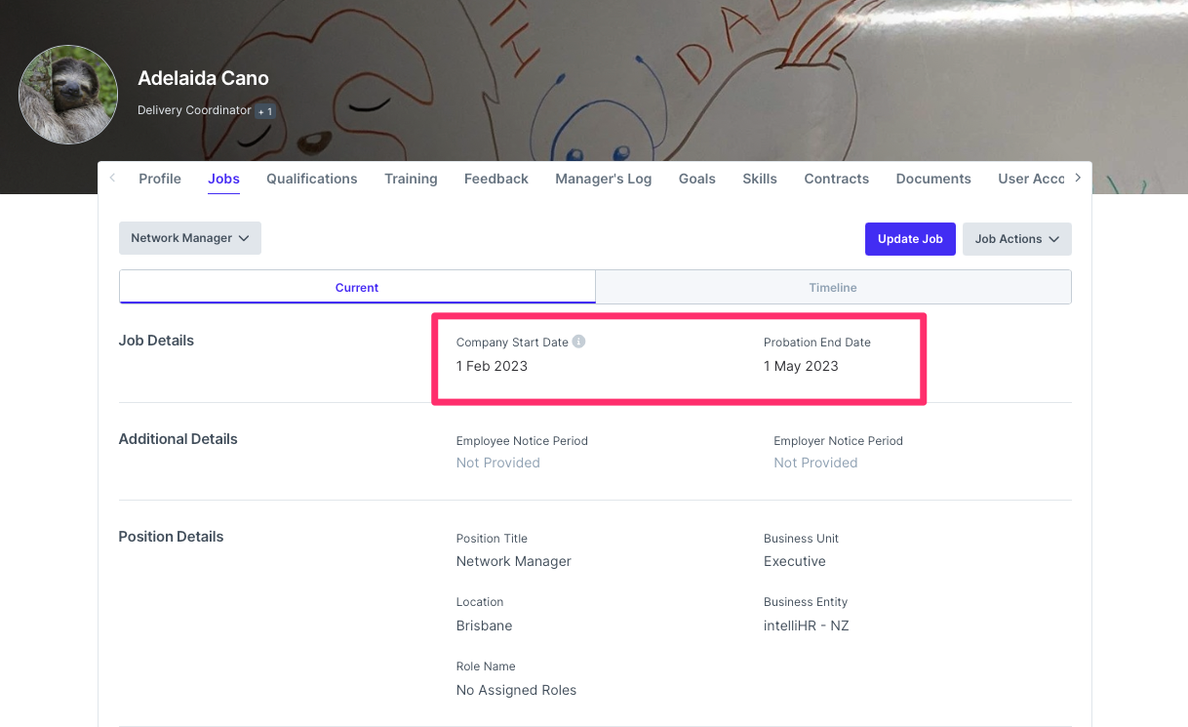Screen dimensions: 1188x727
Task: Switch to the Timeline view tab
Action: 832,288
